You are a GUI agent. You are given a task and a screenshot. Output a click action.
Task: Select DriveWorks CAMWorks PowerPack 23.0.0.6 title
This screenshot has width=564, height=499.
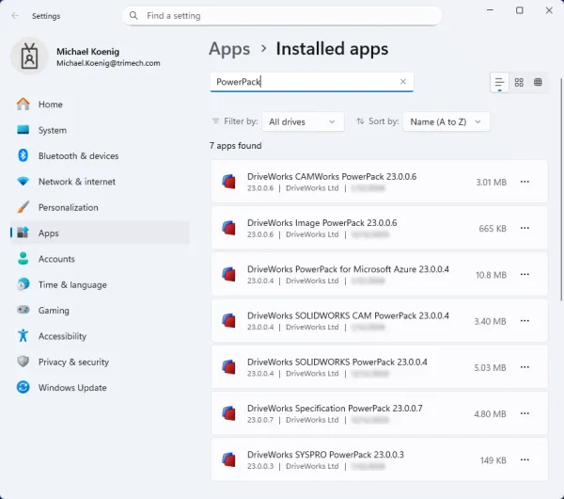click(332, 177)
